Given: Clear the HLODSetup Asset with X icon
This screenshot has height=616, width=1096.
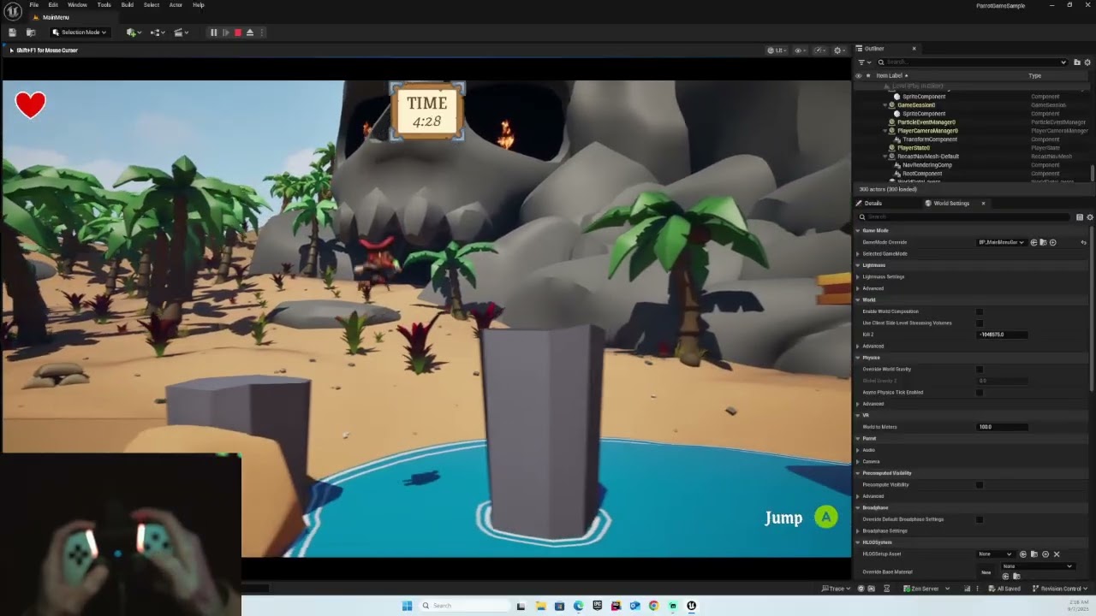Looking at the screenshot, I should tap(1057, 554).
